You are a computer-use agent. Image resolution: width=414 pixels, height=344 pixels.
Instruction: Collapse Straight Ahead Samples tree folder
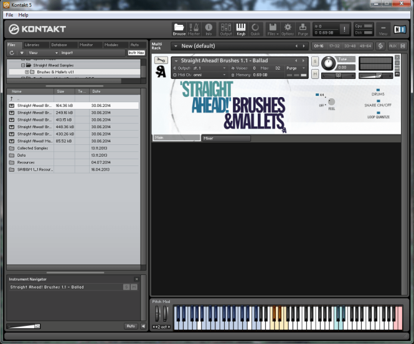coord(23,65)
